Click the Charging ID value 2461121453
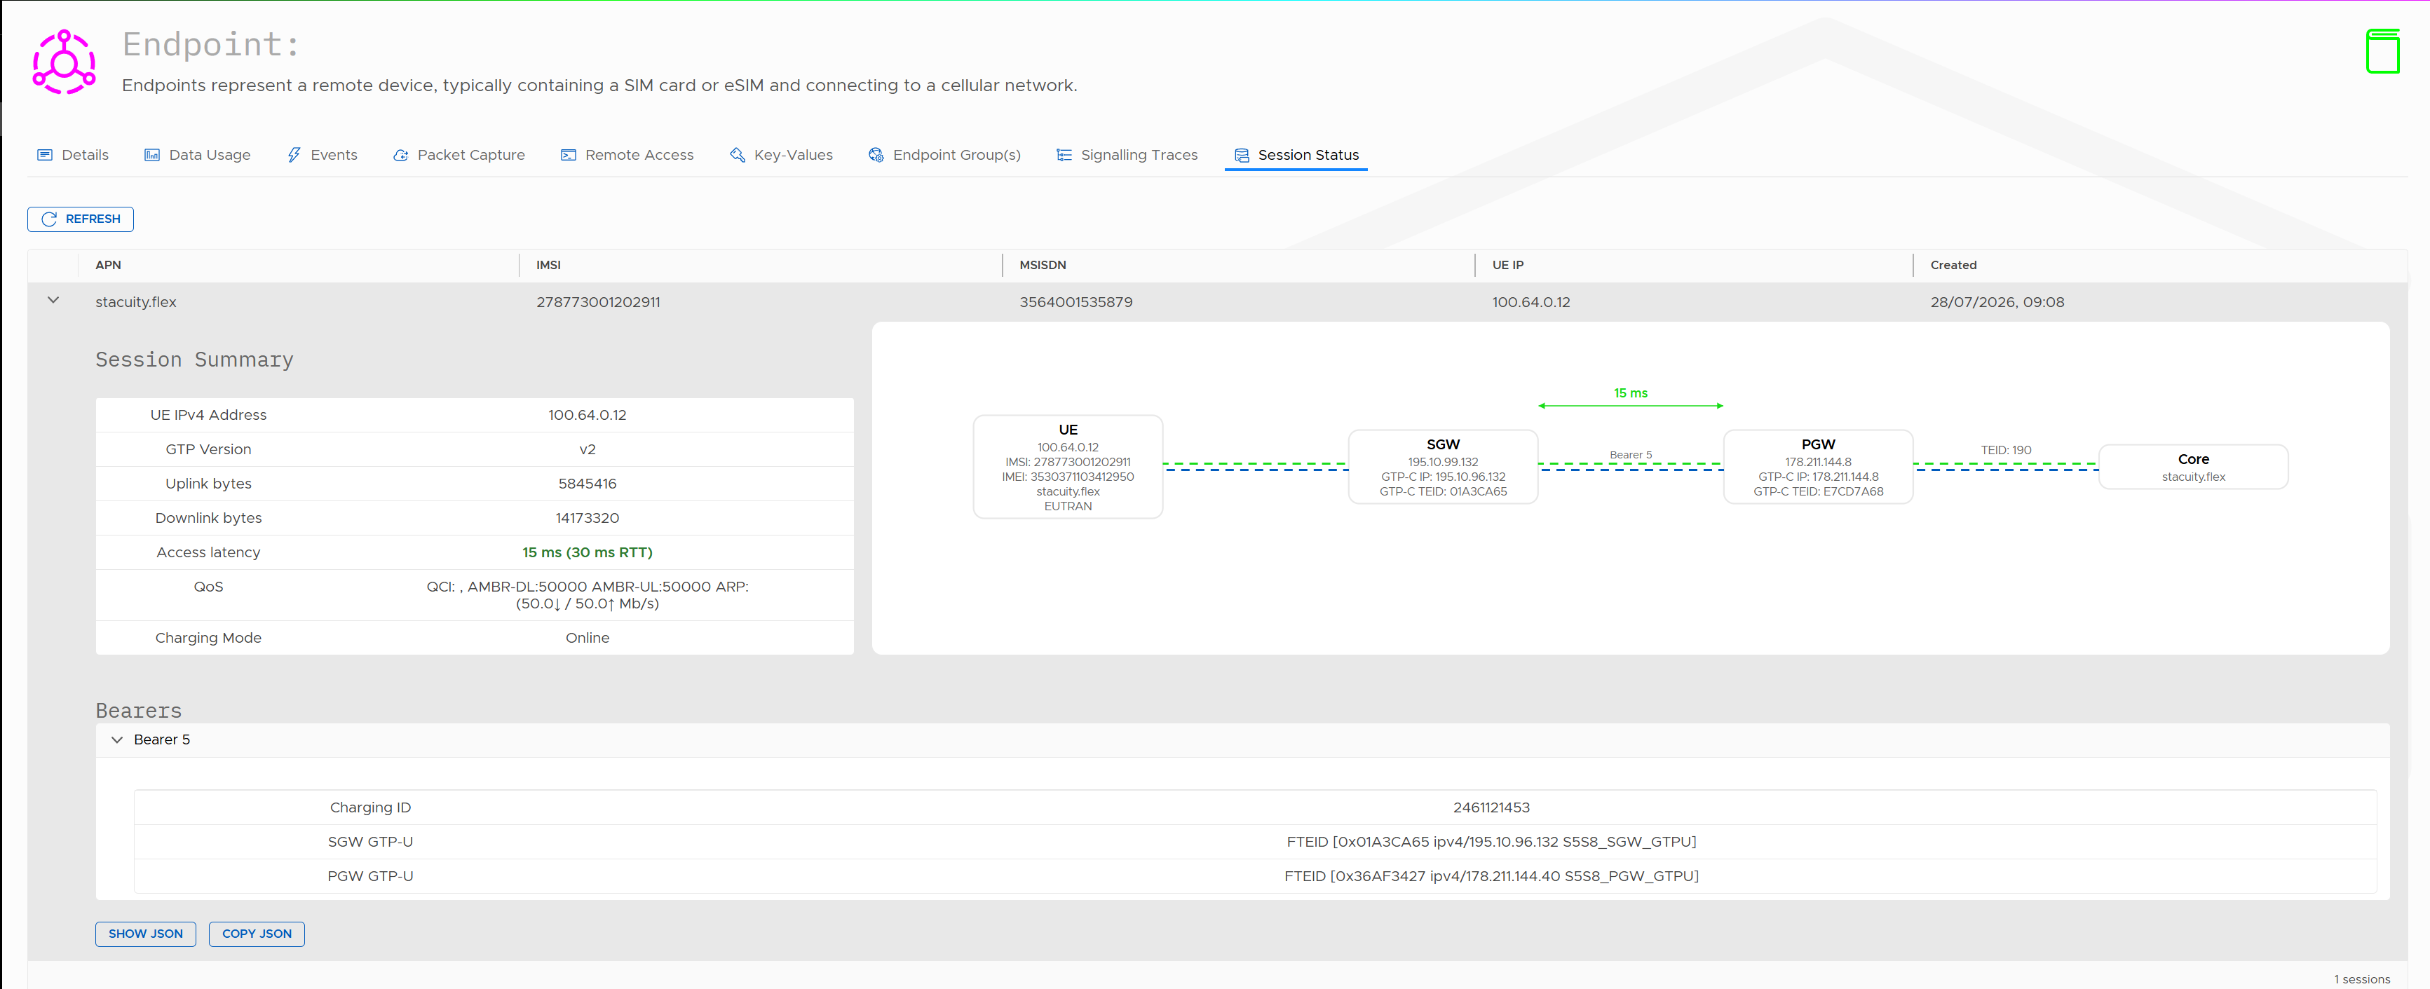This screenshot has width=2430, height=989. (1491, 807)
